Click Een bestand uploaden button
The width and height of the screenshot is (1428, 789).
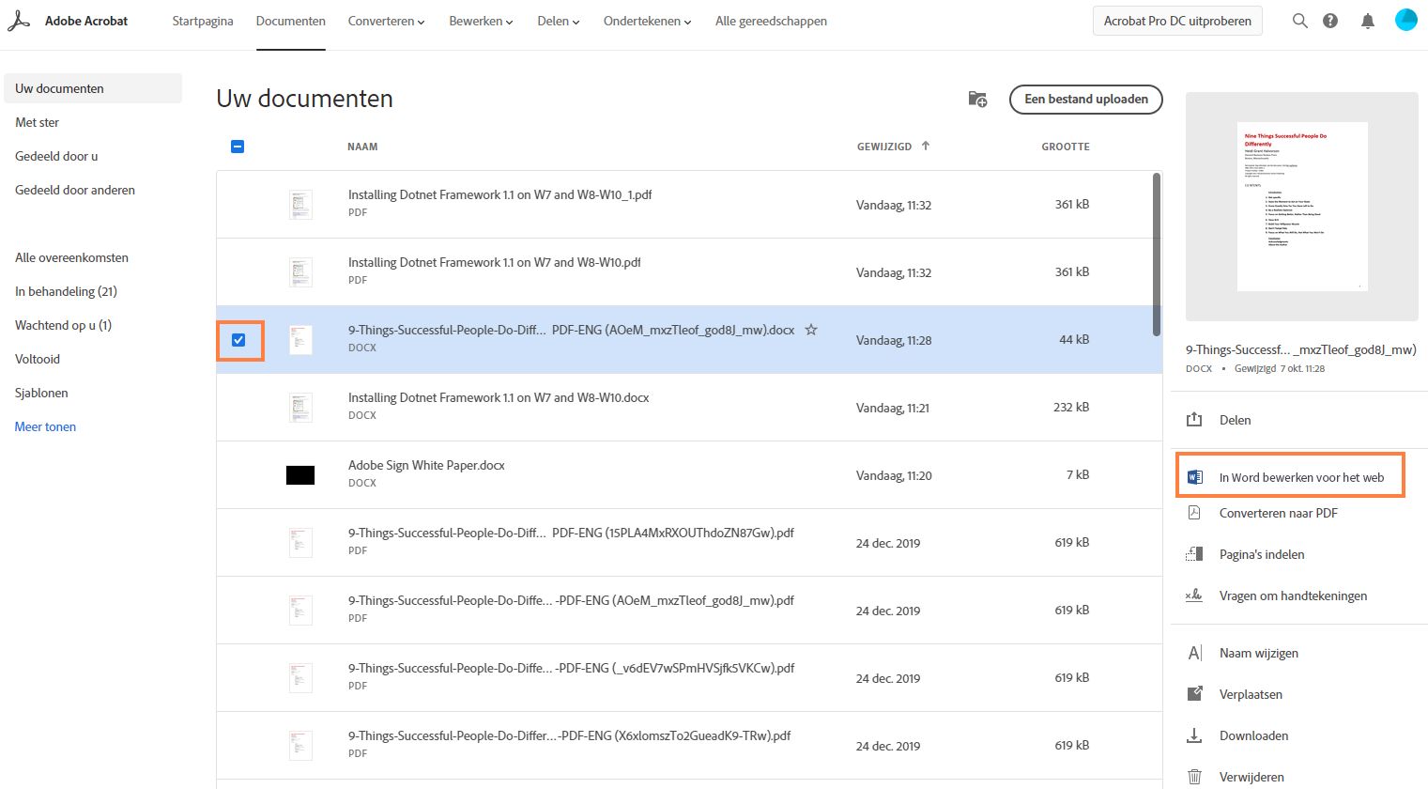1086,99
